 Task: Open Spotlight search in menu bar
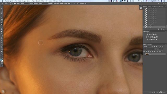coord(159,1)
